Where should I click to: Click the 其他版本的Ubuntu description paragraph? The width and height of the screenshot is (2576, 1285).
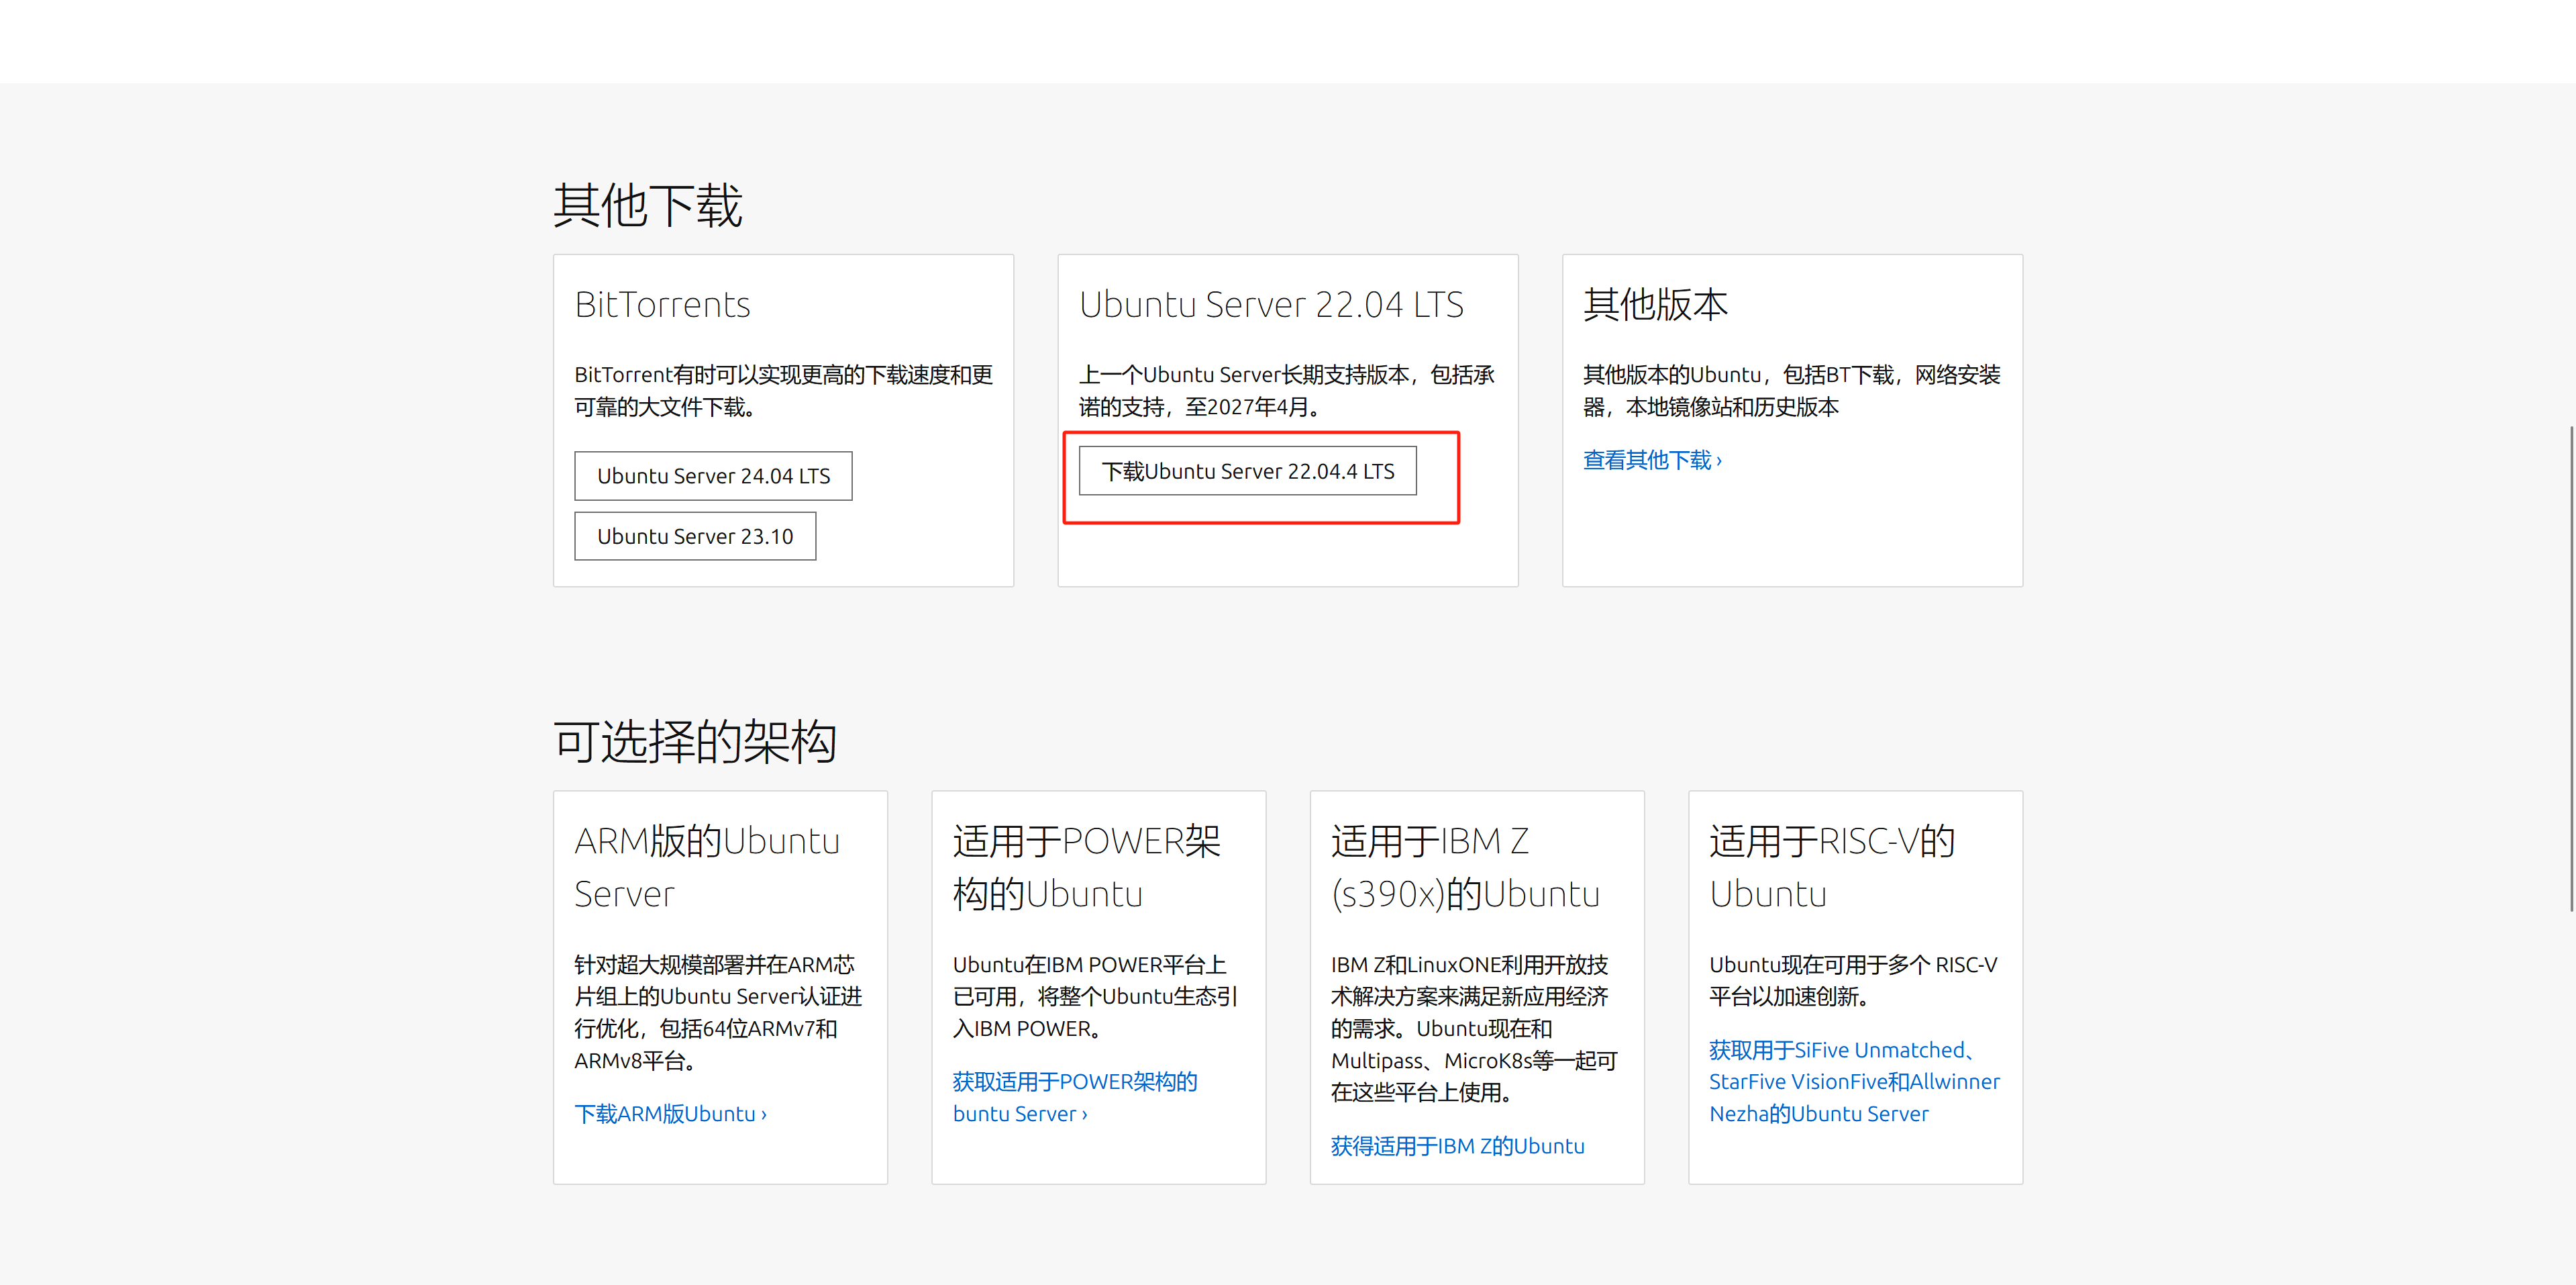pyautogui.click(x=1792, y=390)
